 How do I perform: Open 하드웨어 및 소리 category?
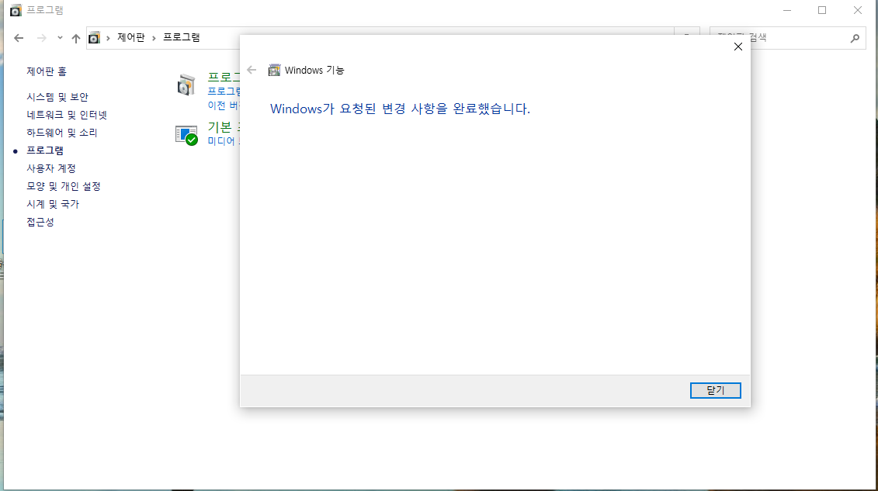61,133
